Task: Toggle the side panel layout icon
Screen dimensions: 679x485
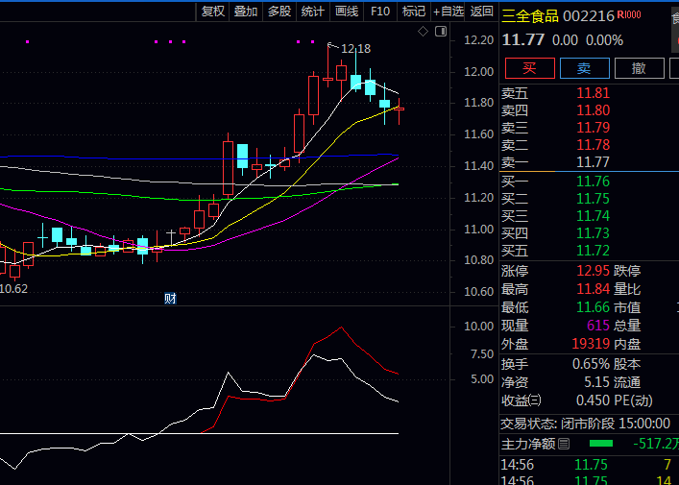Action: pos(440,32)
